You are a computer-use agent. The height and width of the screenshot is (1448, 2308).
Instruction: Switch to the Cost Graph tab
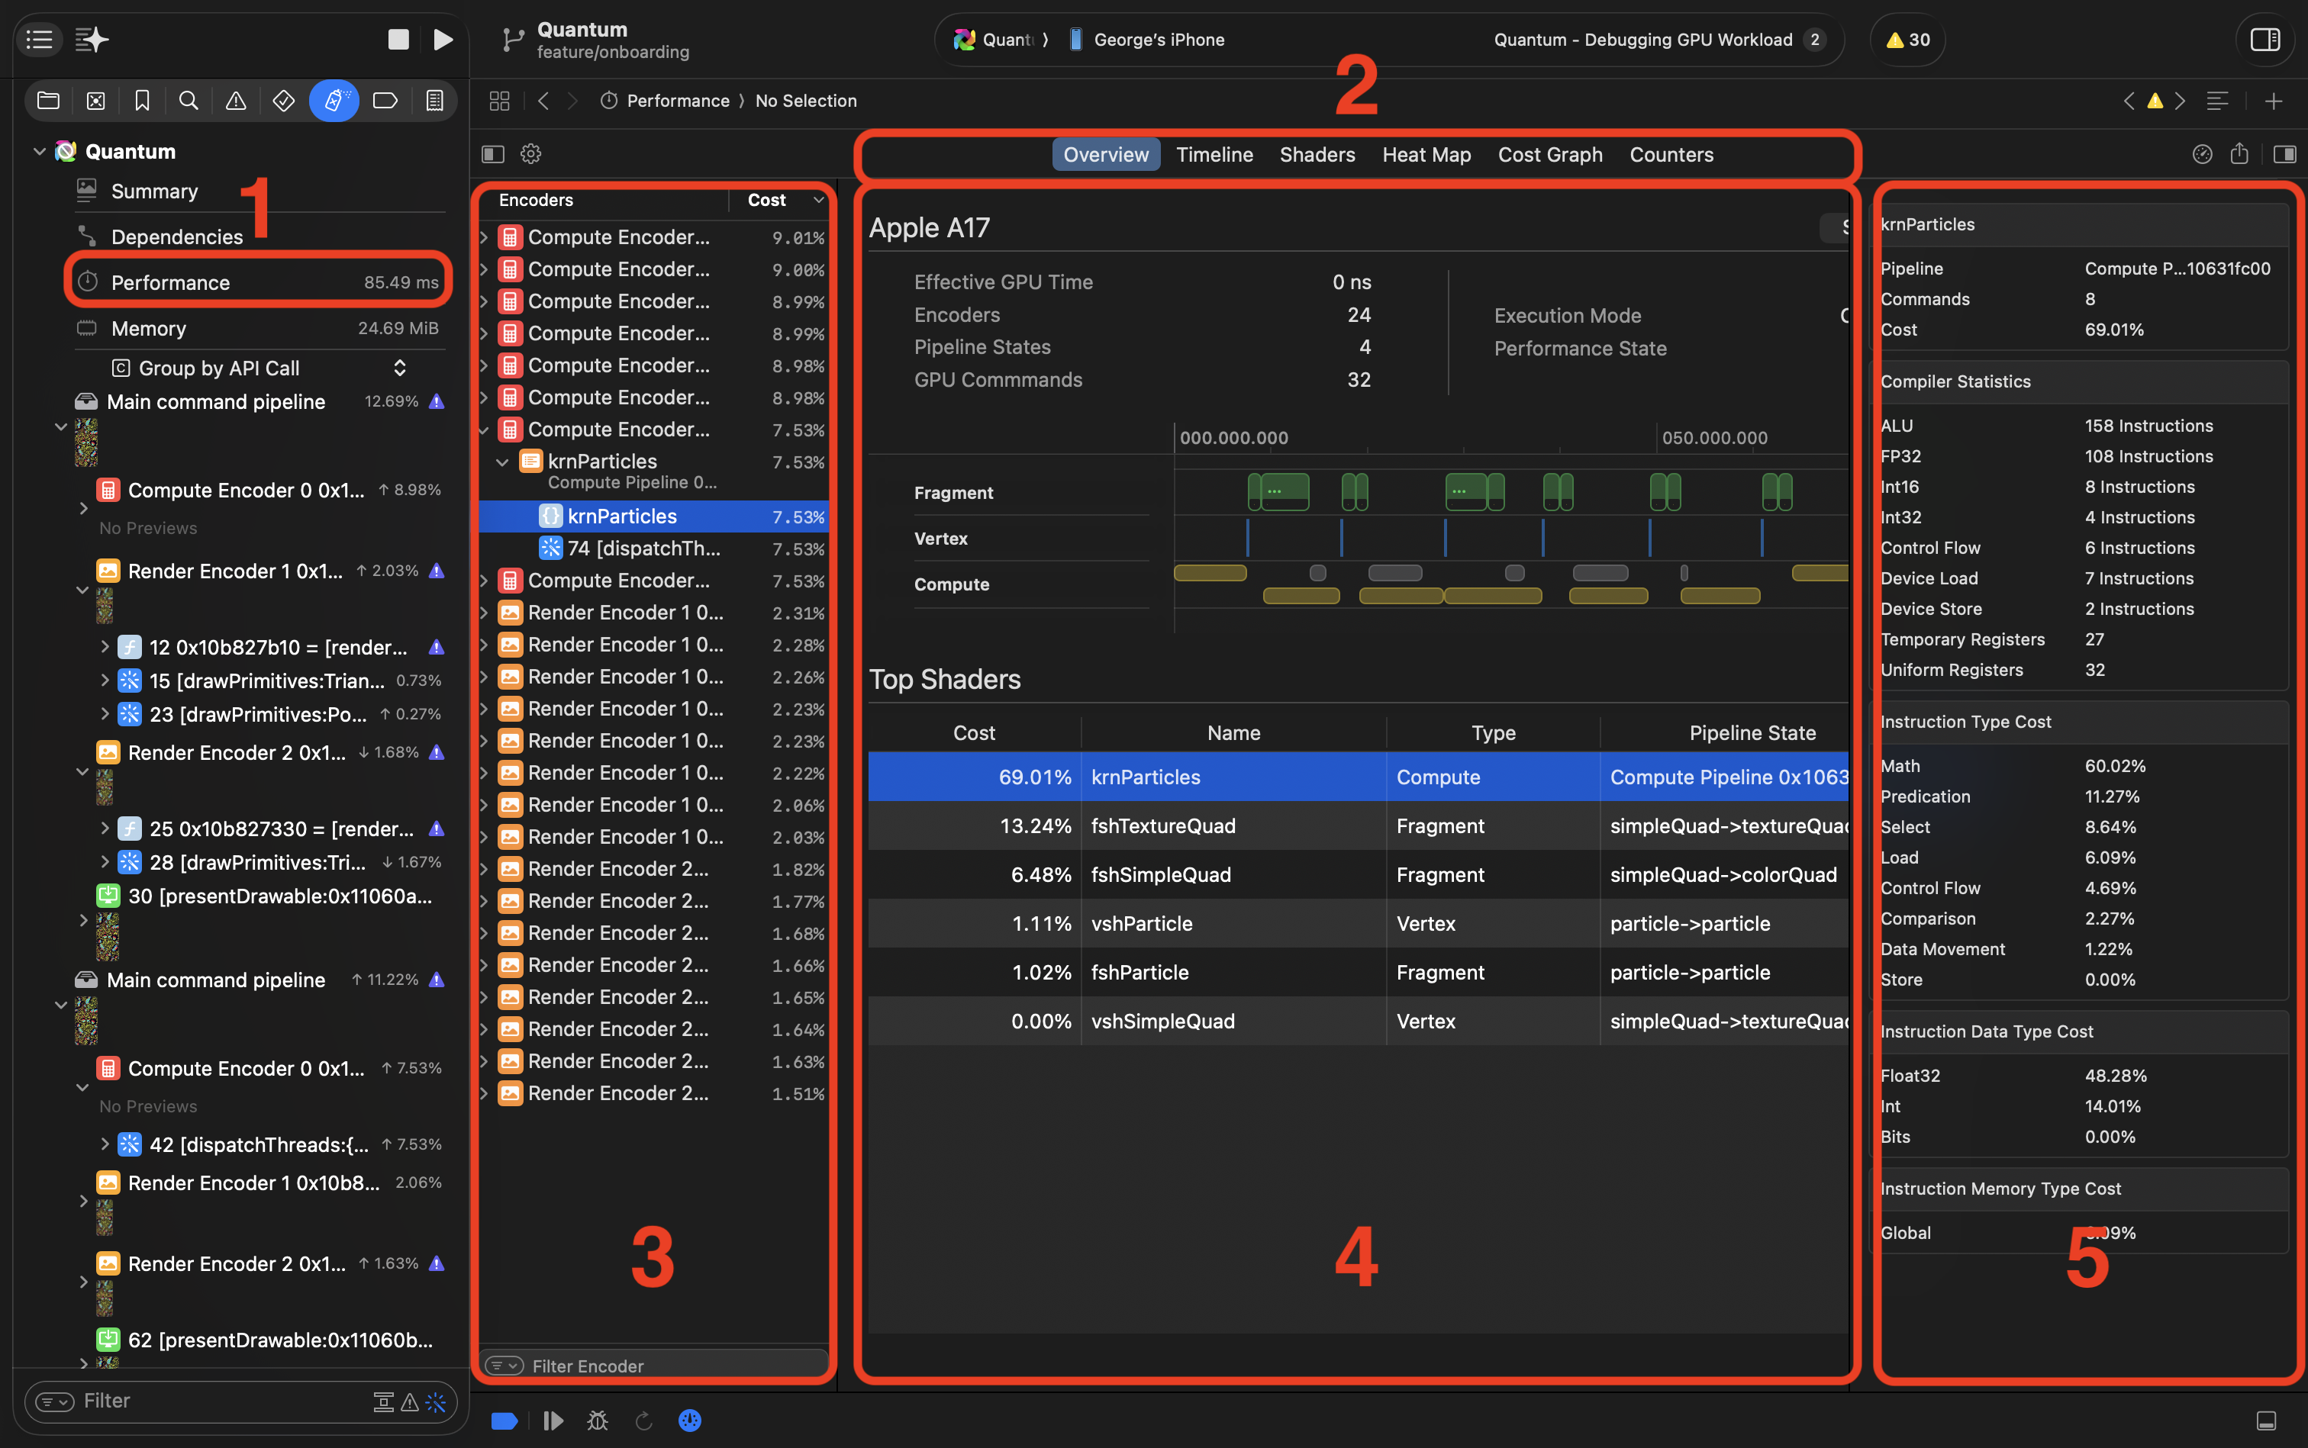[1549, 154]
